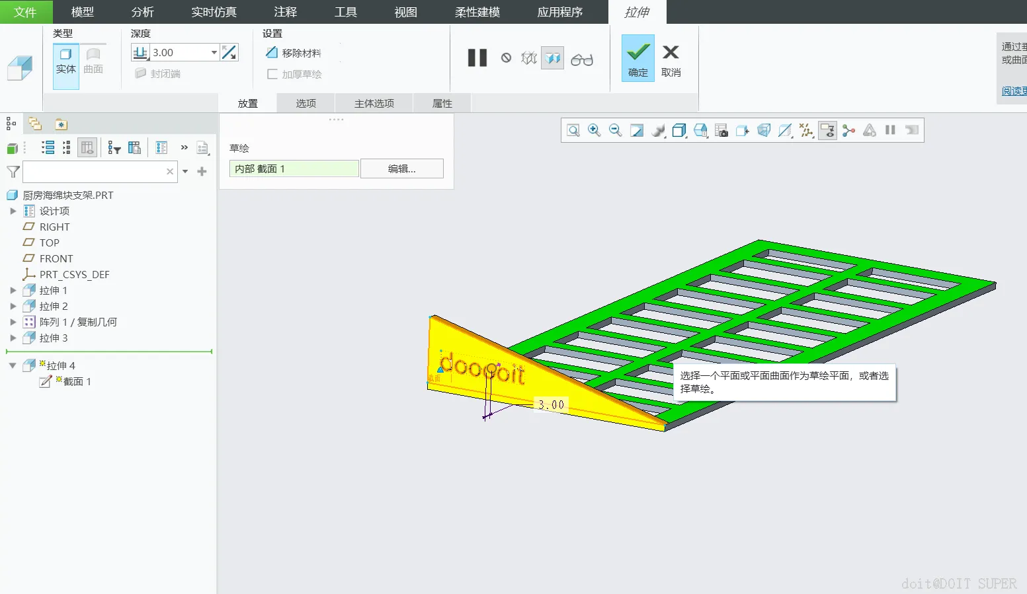Select the FRONT datum plane in tree

(56, 259)
